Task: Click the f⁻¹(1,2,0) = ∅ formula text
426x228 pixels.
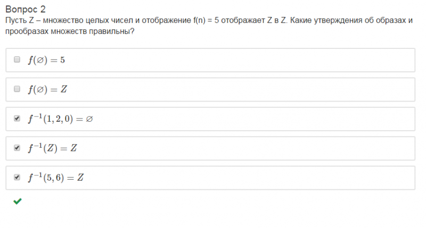Action: click(60, 119)
